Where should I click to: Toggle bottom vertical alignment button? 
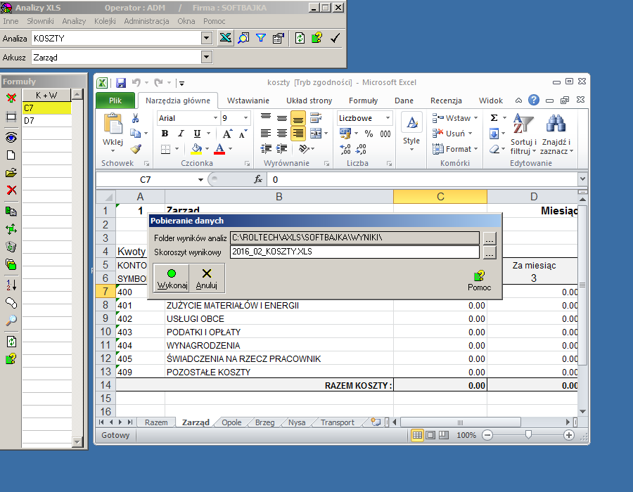[298, 118]
